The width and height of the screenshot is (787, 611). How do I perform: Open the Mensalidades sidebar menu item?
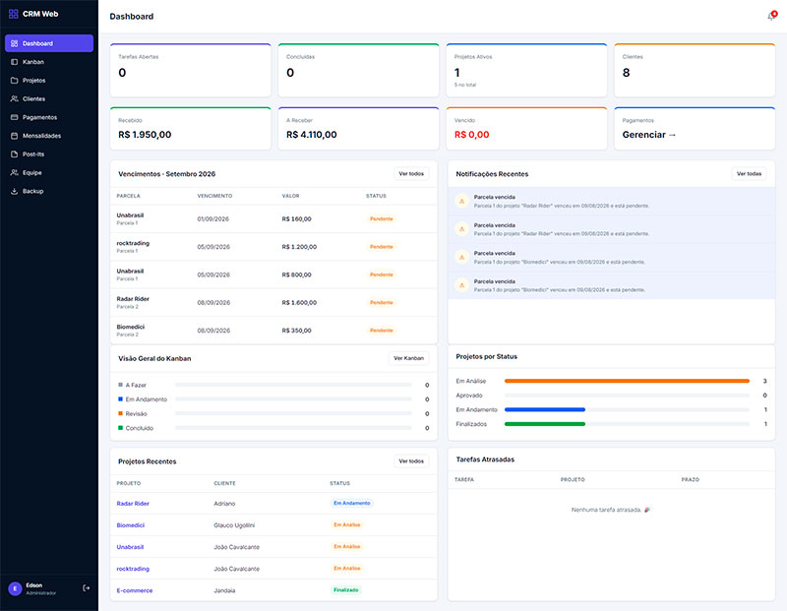pos(49,136)
